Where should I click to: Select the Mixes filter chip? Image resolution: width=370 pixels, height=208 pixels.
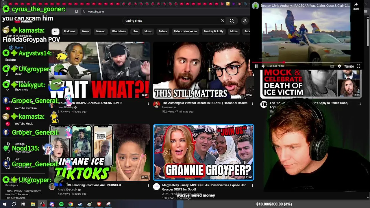[x=234, y=31]
